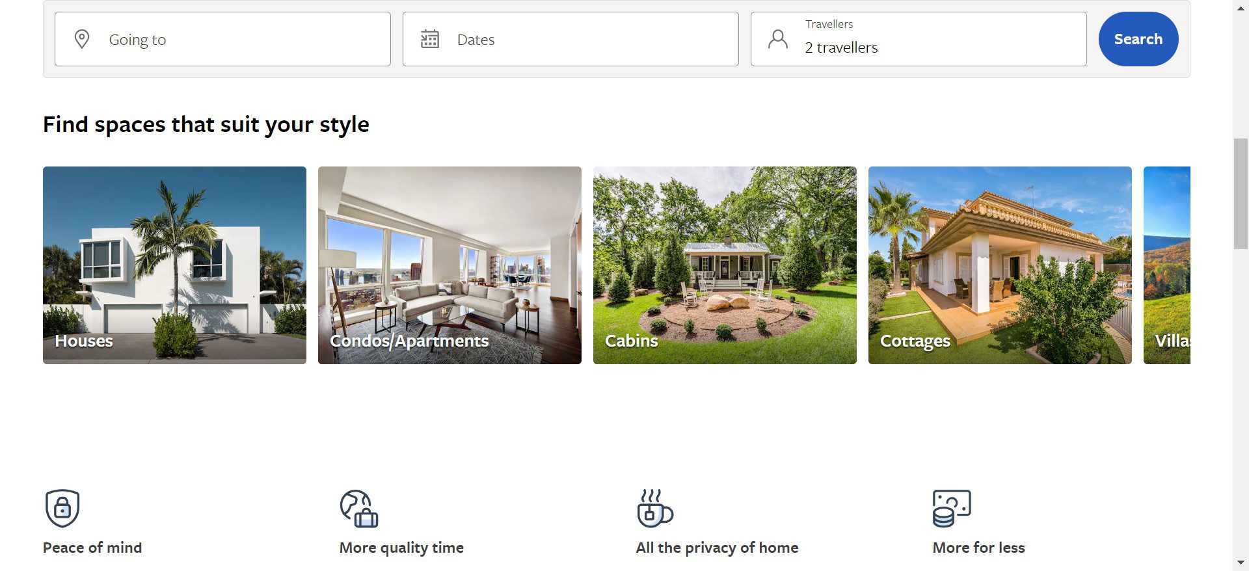The width and height of the screenshot is (1249, 571).
Task: Open the Cottages category card
Action: [x=1000, y=265]
